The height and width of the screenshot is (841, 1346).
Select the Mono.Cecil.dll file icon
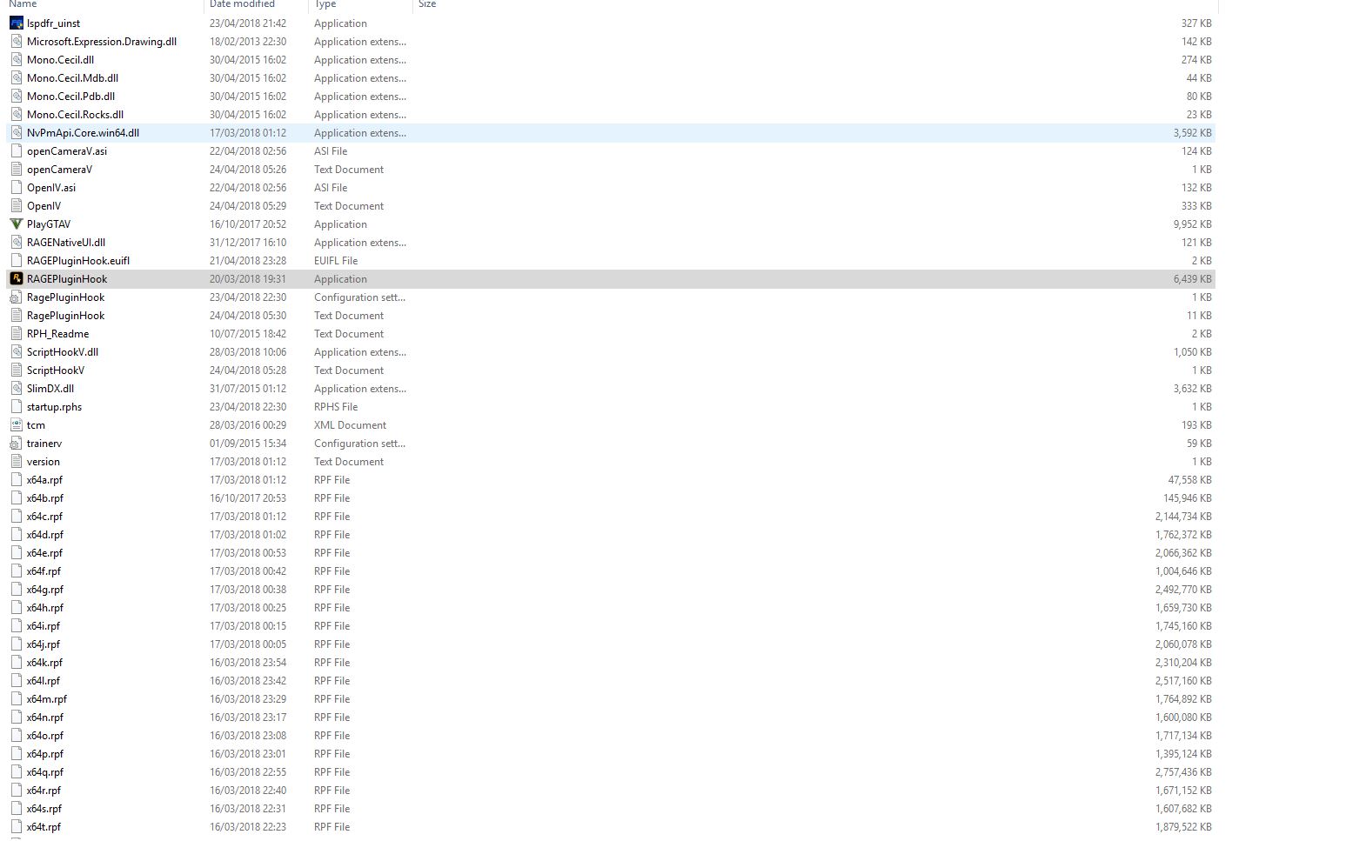pos(17,60)
